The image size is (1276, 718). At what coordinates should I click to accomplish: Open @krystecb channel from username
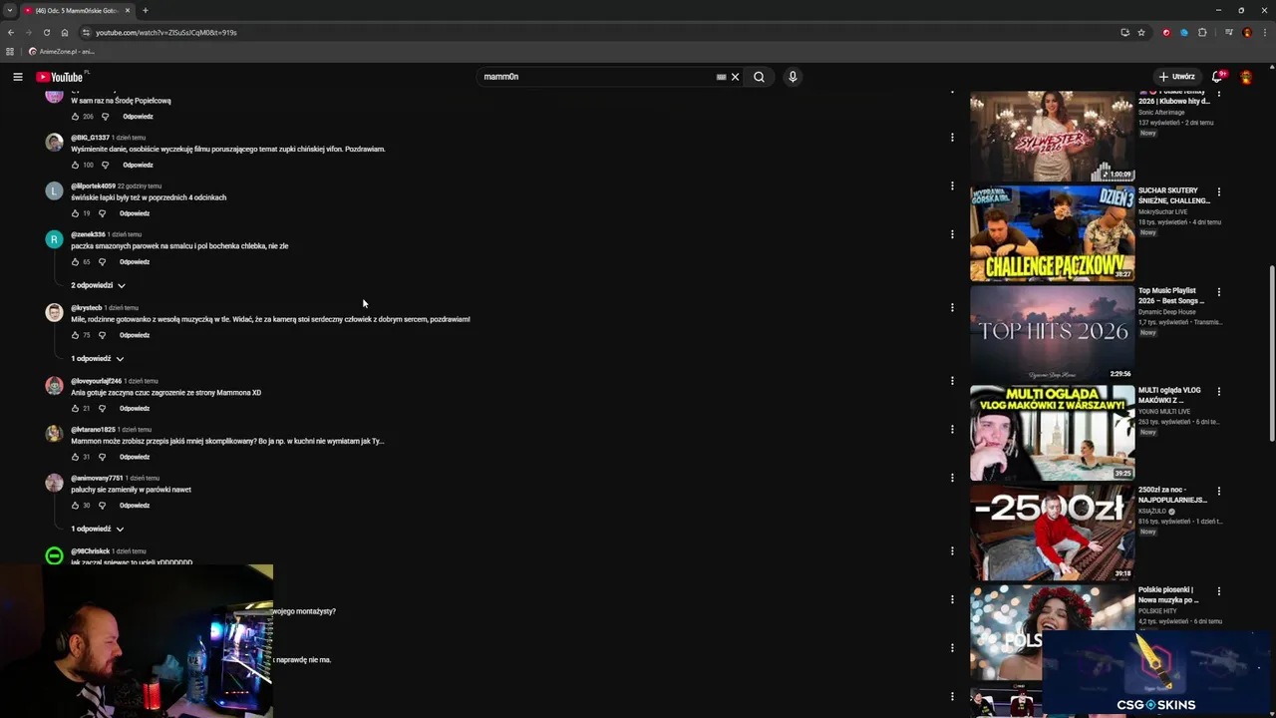click(87, 308)
